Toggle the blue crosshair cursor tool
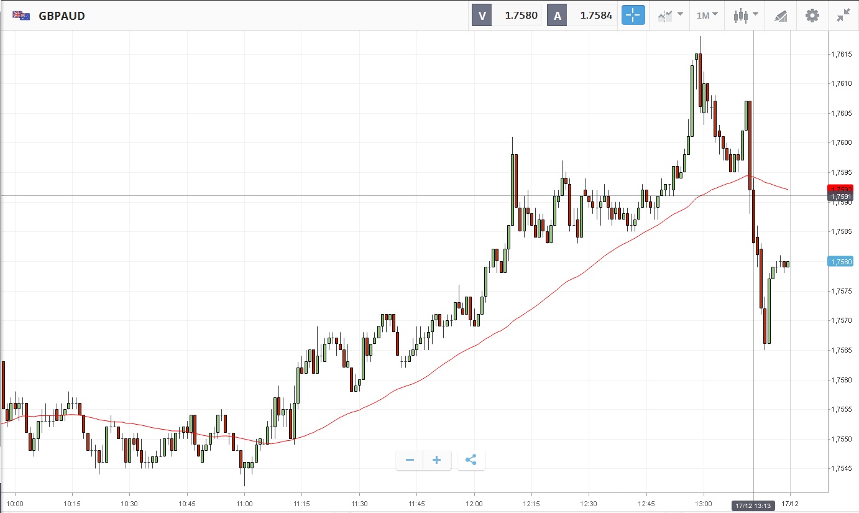The width and height of the screenshot is (859, 513). click(633, 16)
